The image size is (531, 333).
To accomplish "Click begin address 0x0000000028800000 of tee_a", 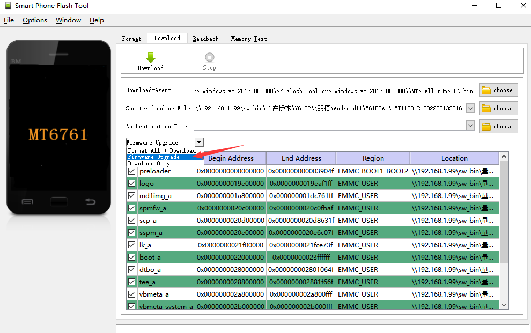I will (x=231, y=282).
